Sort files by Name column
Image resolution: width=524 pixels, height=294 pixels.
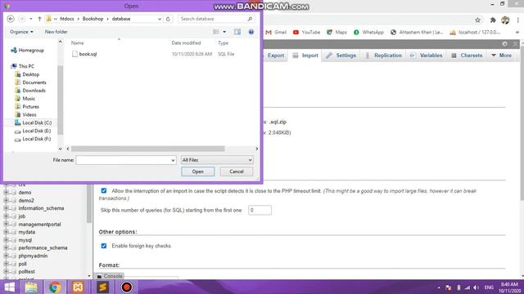(x=78, y=43)
